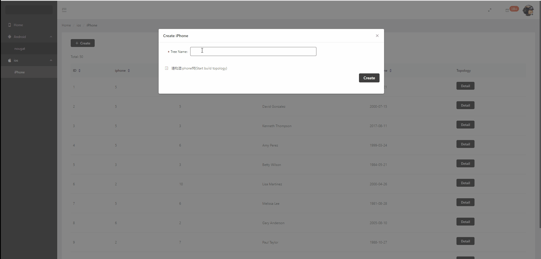Go to Home breadcrumb link
Image resolution: width=541 pixels, height=259 pixels.
click(x=66, y=25)
